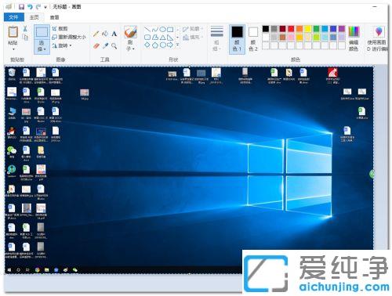Click 重新调整大小 Resize button
Screen dimensions: 392x296
click(x=69, y=37)
